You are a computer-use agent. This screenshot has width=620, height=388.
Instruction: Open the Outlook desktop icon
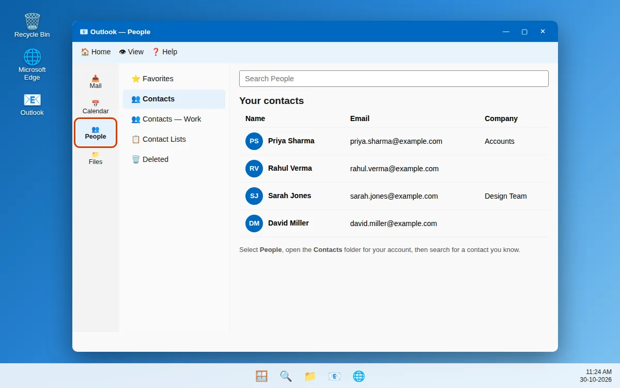coord(32,104)
